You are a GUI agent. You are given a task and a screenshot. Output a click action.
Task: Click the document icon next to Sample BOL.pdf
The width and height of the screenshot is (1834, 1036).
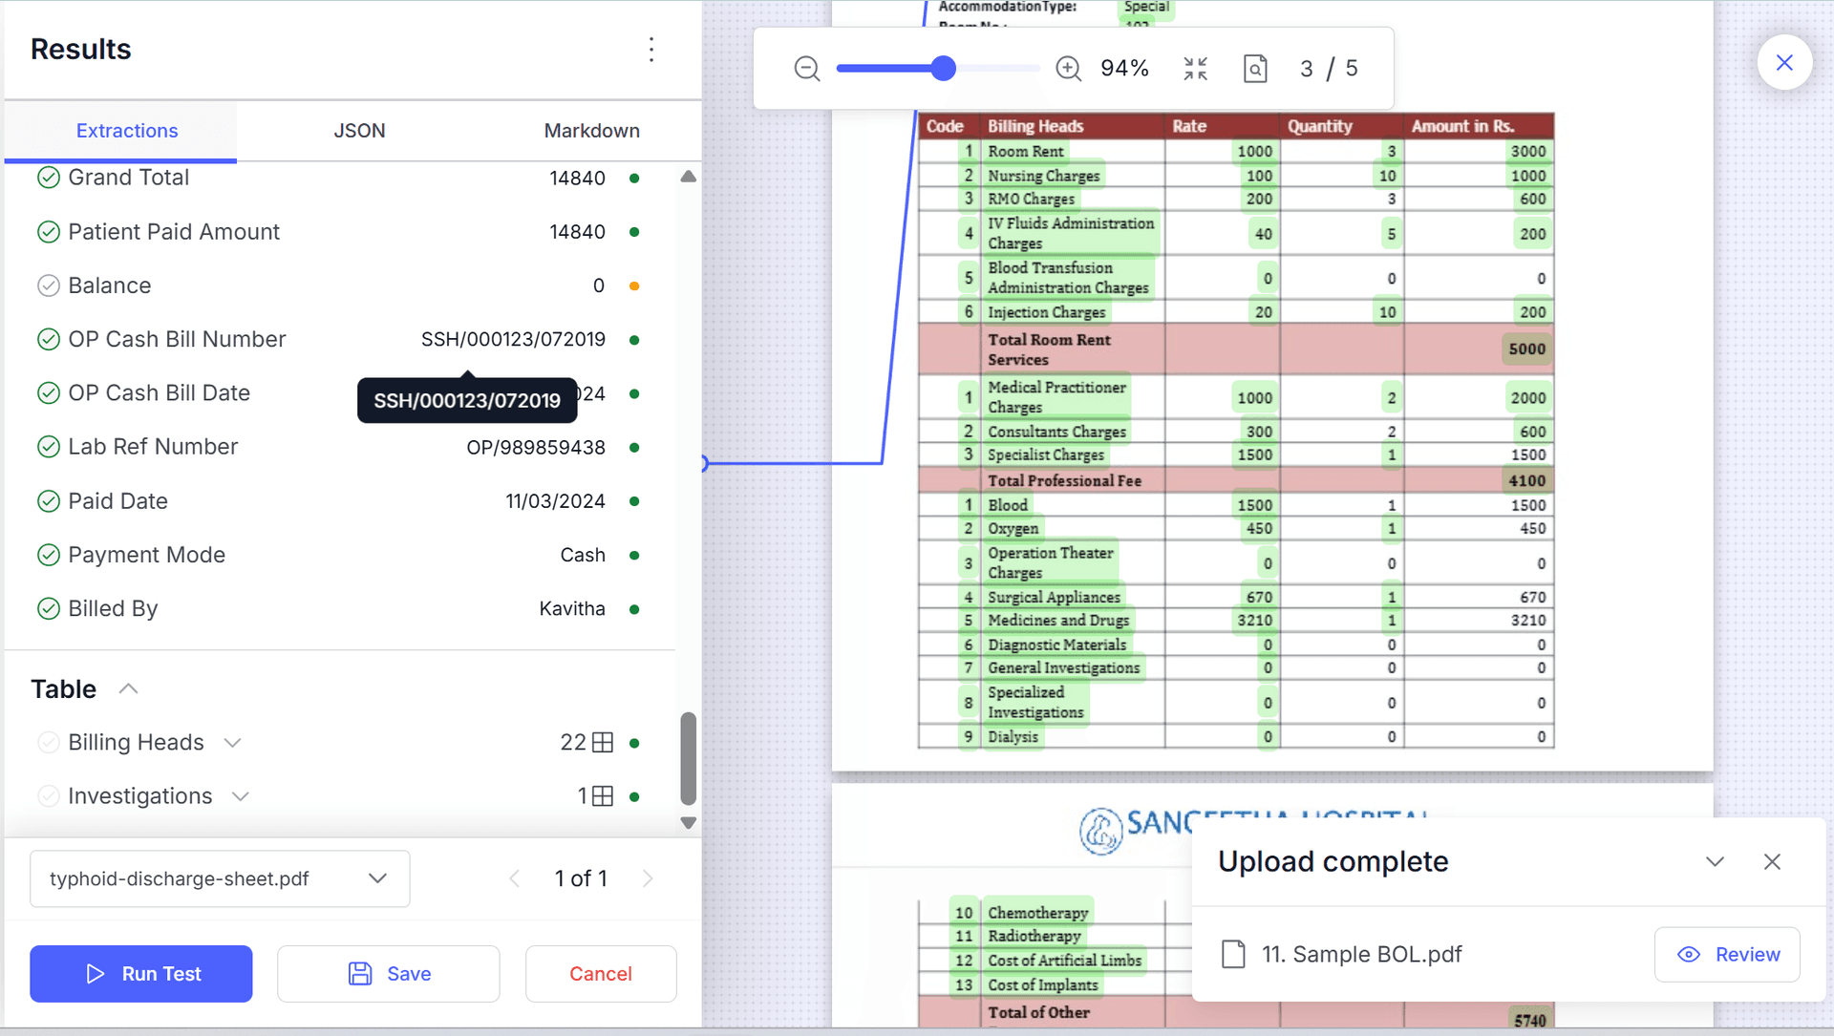[1232, 953]
